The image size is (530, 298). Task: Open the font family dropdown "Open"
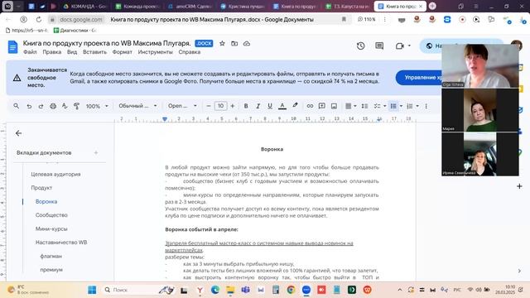point(182,106)
